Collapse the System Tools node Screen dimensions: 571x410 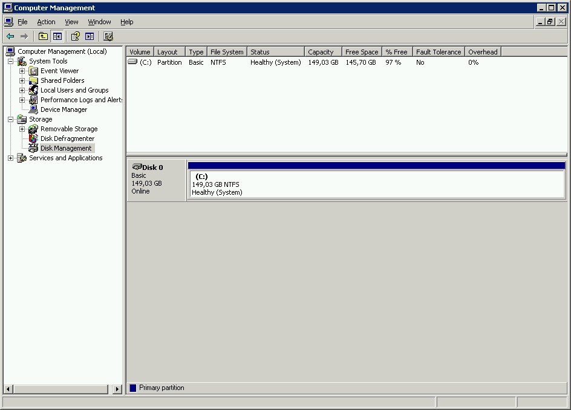10,61
